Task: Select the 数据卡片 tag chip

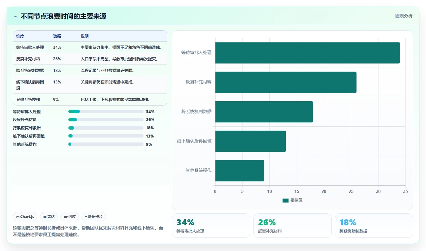Action: 94,217
